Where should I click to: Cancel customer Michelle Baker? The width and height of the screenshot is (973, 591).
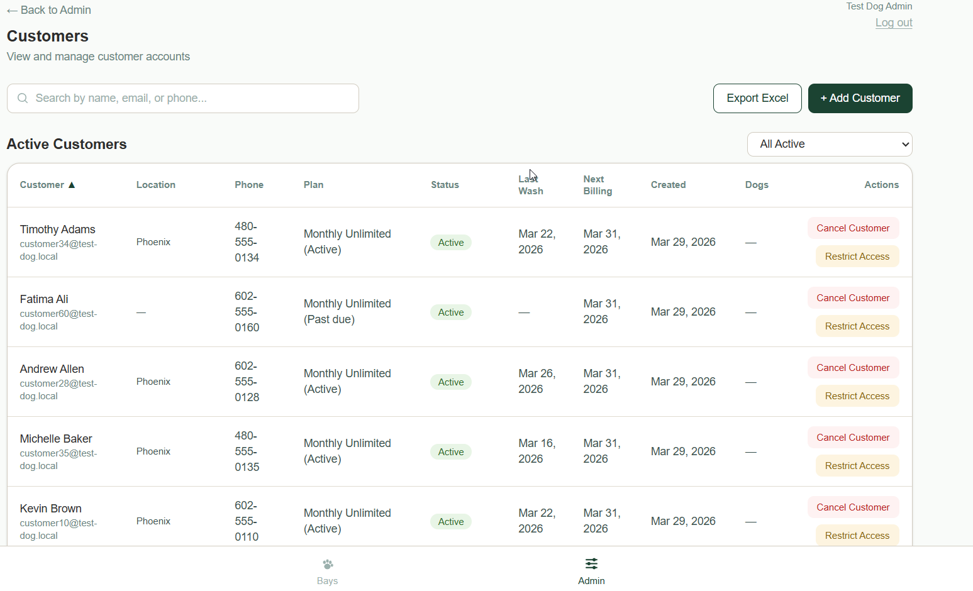(853, 437)
